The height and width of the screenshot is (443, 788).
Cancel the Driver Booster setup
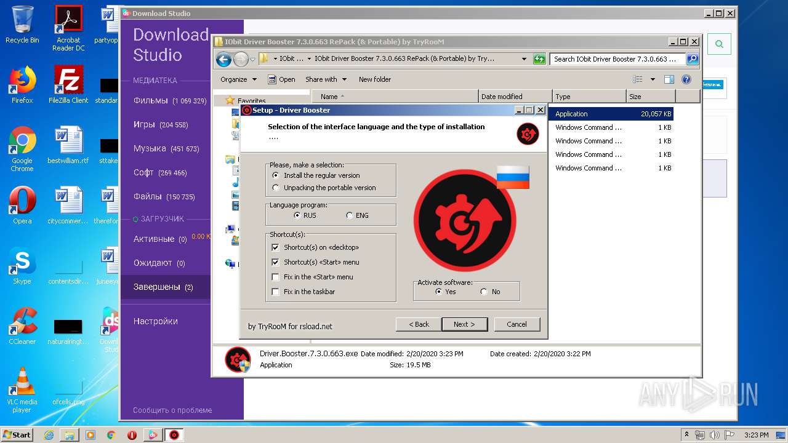(517, 324)
